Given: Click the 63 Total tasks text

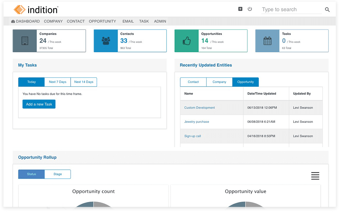Looking at the screenshot, I should click(x=286, y=48).
